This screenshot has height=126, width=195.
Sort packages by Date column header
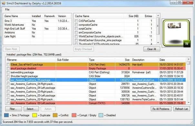tap(172, 60)
